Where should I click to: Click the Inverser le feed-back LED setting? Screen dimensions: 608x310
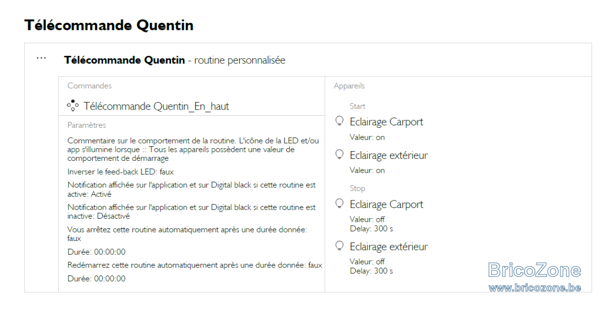tap(121, 172)
